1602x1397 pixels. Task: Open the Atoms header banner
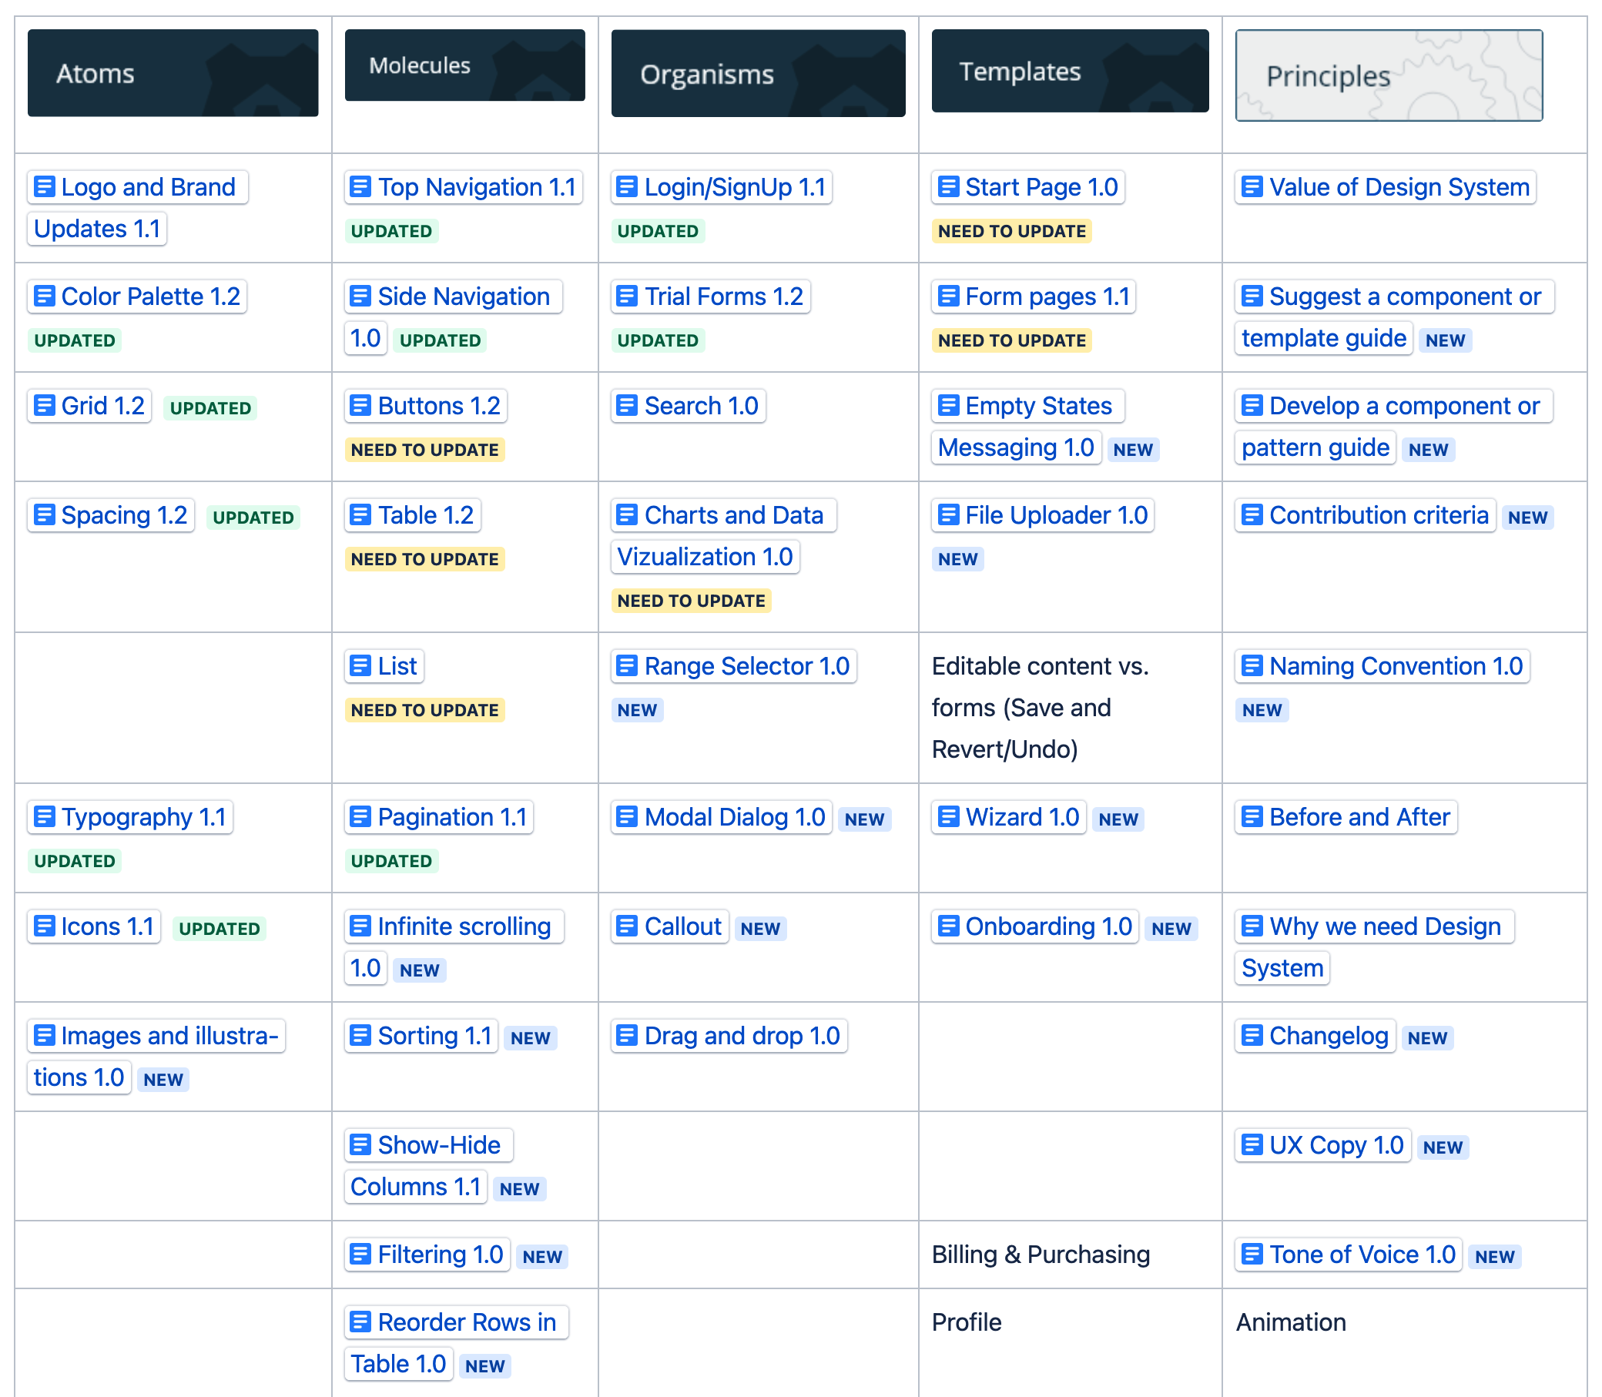(173, 73)
